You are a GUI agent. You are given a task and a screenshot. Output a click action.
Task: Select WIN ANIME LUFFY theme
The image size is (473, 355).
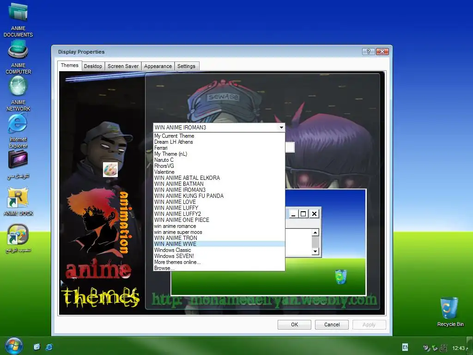(x=219, y=208)
